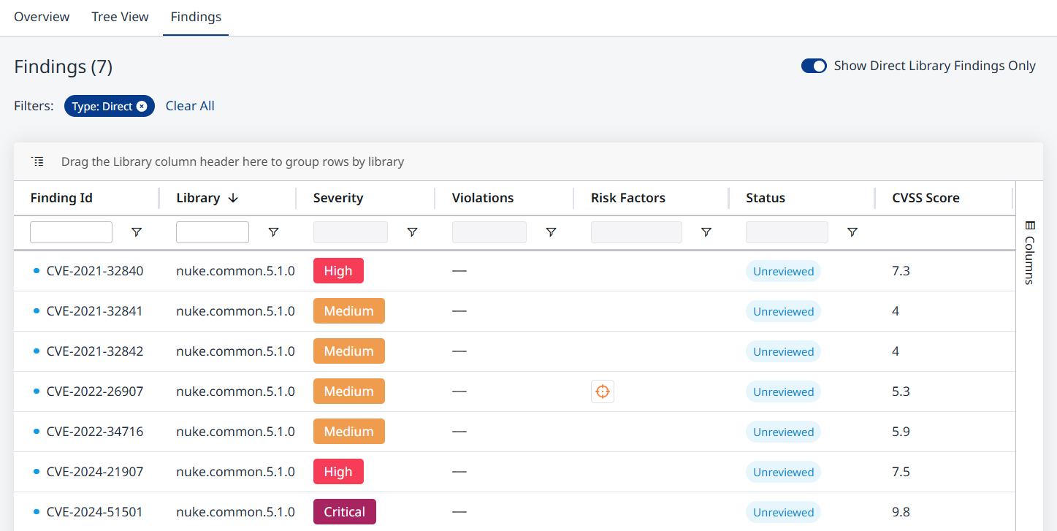Click the Status column filter icon

pyautogui.click(x=852, y=232)
